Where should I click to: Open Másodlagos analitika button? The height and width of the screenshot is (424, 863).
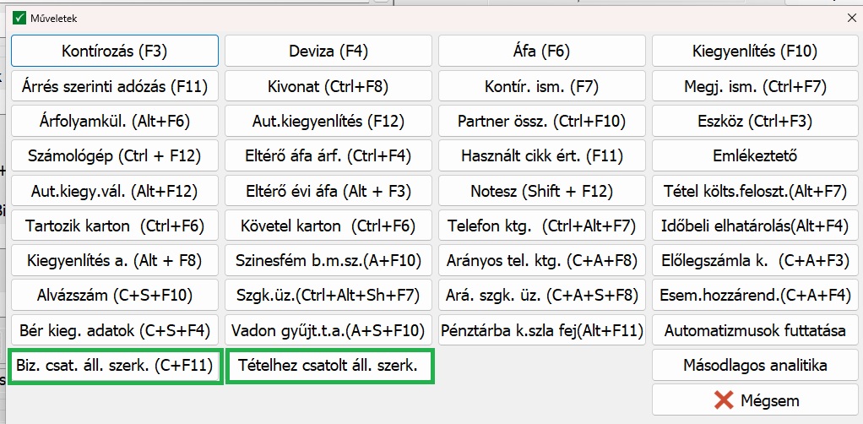click(x=755, y=366)
